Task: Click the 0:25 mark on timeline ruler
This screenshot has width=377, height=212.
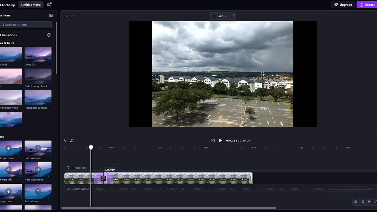Action: (x=301, y=148)
